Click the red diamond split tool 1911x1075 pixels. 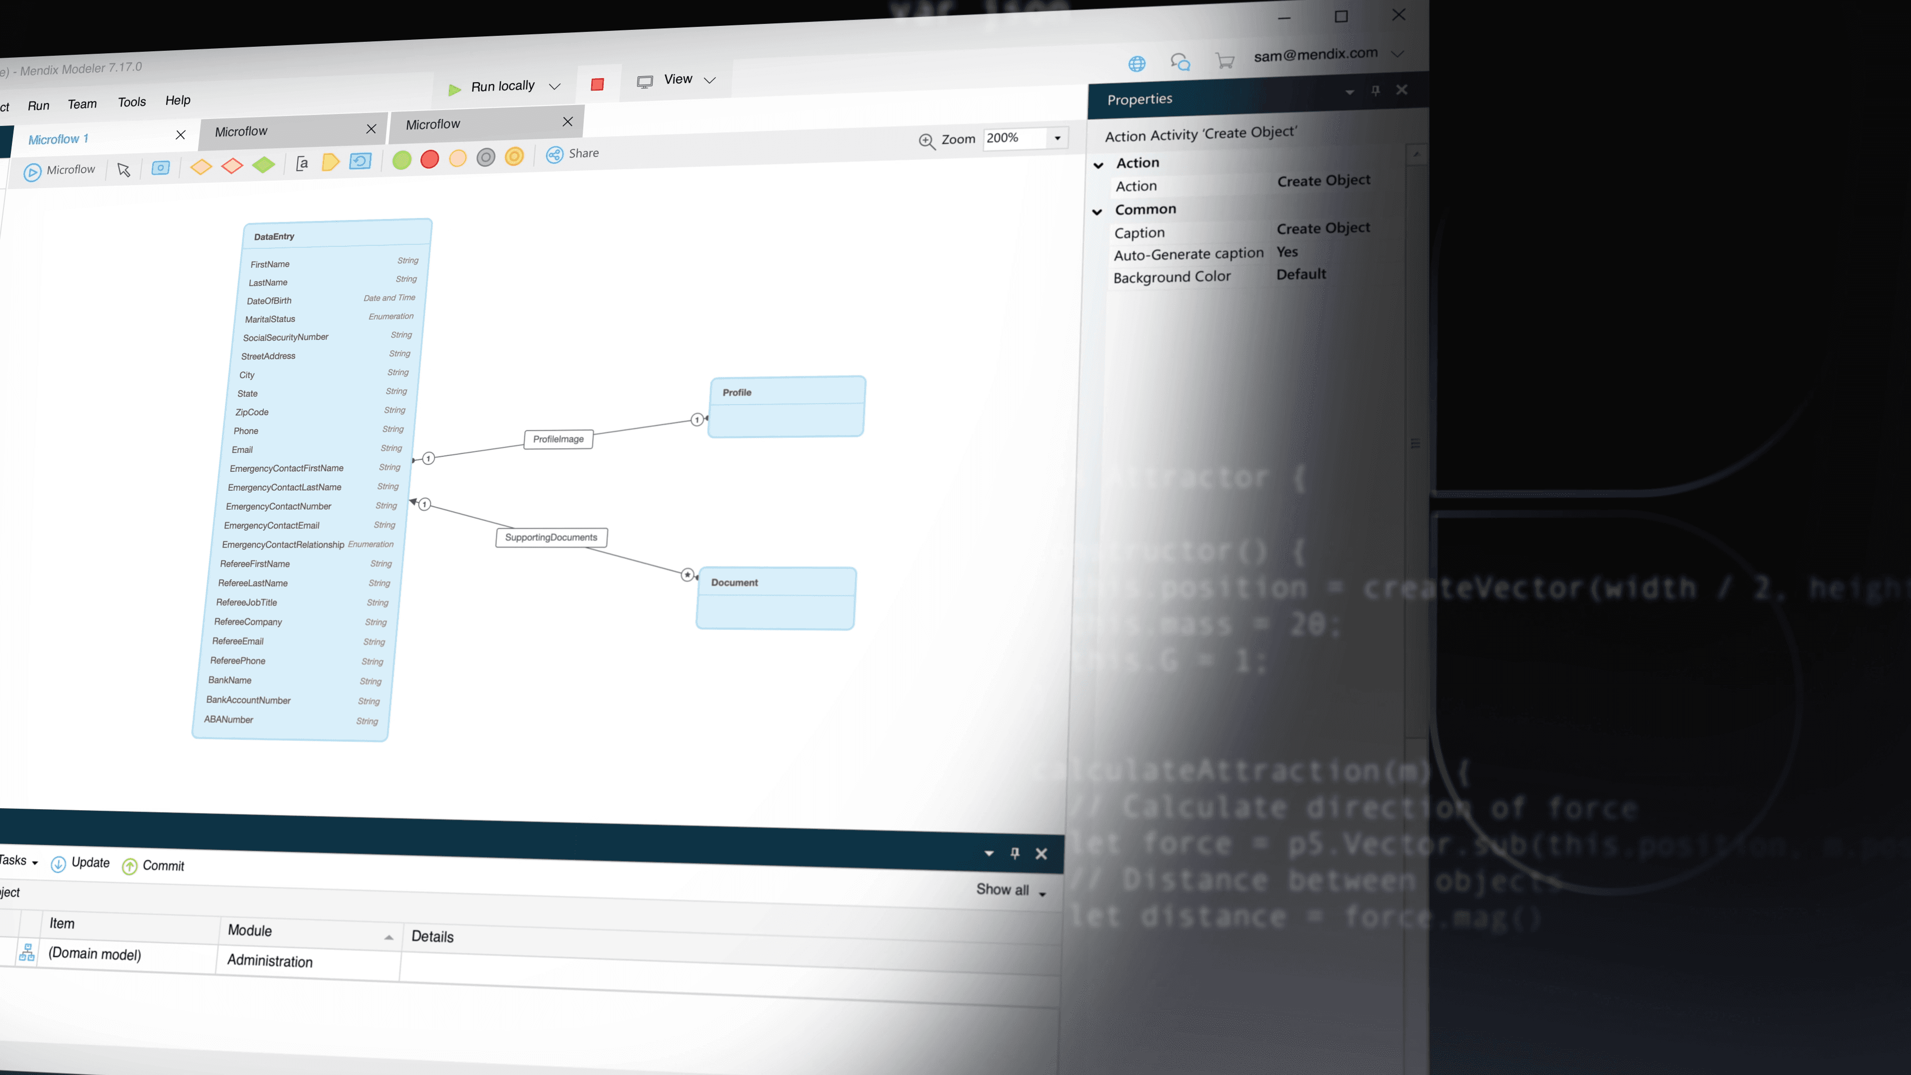point(232,165)
